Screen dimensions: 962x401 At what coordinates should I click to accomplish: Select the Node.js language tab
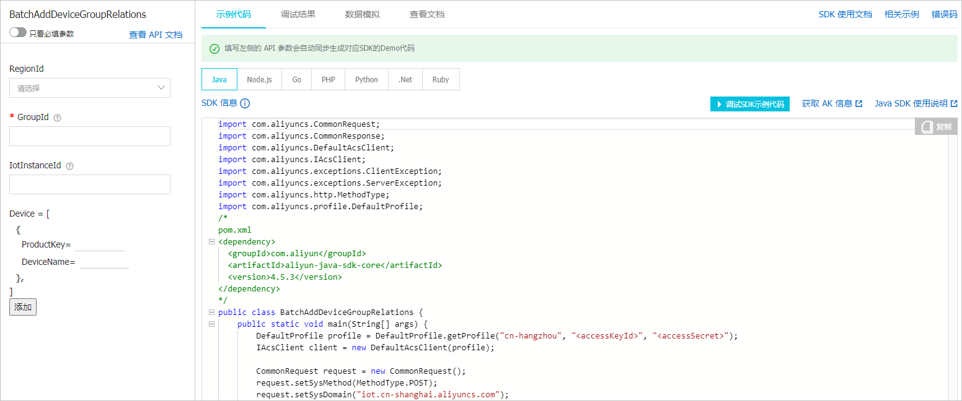point(259,79)
